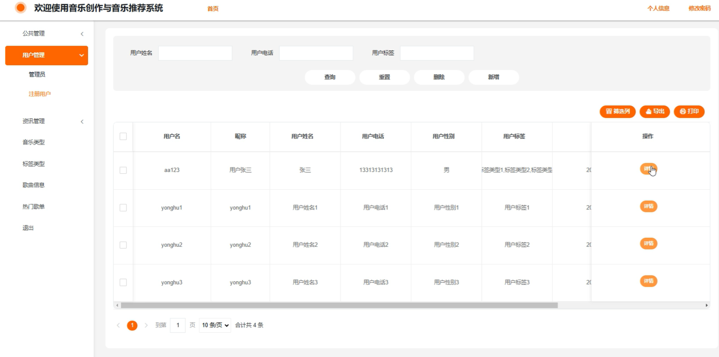Click 详情 button for aa123 row
The width and height of the screenshot is (719, 357).
tap(649, 169)
